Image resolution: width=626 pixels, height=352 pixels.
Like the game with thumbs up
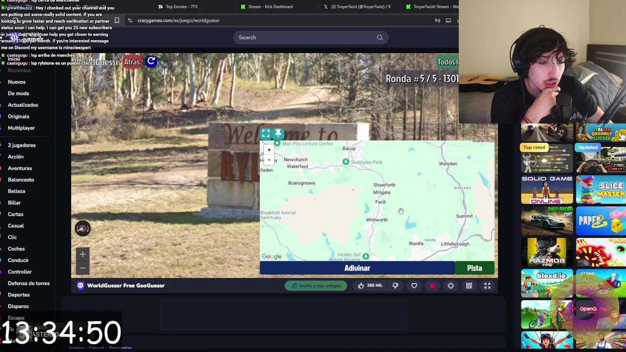coord(361,286)
